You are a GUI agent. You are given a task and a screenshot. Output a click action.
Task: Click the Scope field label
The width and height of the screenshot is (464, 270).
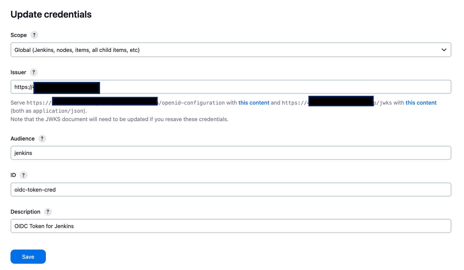tap(19, 35)
